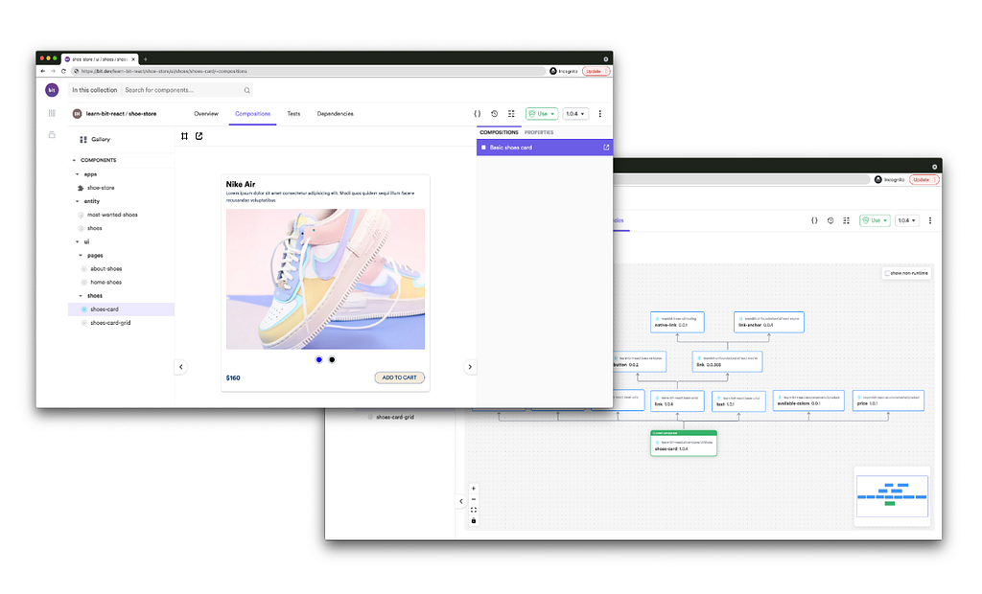Click the Update button in front window
The height and width of the screenshot is (594, 982).
coord(595,71)
